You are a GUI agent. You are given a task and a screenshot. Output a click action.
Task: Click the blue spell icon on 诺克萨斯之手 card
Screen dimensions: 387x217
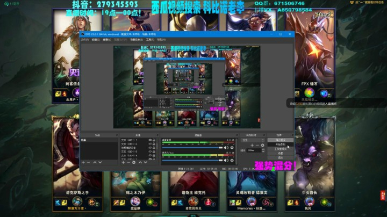pyautogui.click(x=58, y=202)
